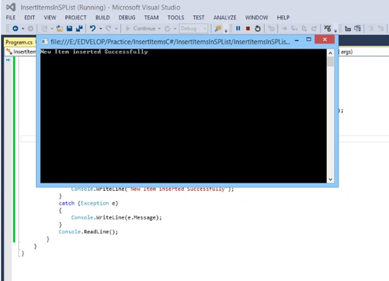The width and height of the screenshot is (389, 281).
Task: Pause debugging with Break All icon
Action: (x=238, y=29)
